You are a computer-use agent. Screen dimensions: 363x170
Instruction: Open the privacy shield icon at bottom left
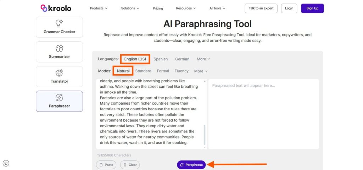click(x=6, y=163)
